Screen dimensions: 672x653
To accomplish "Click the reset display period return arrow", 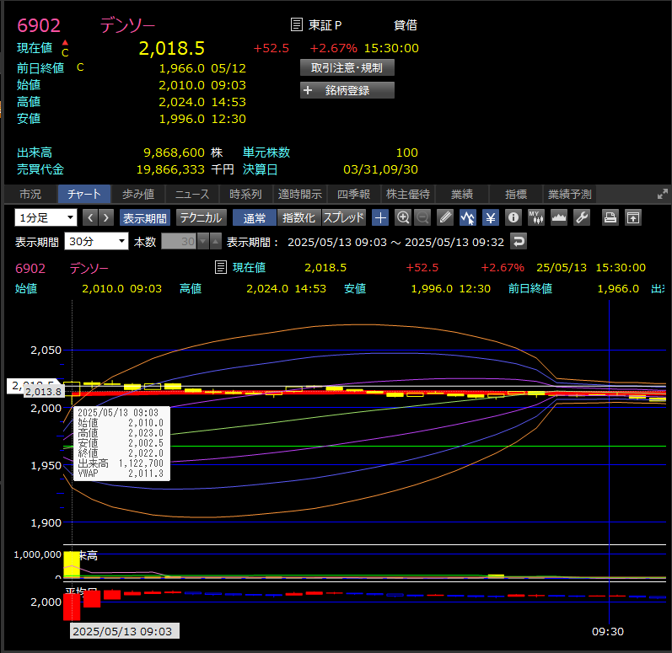I will coord(519,242).
